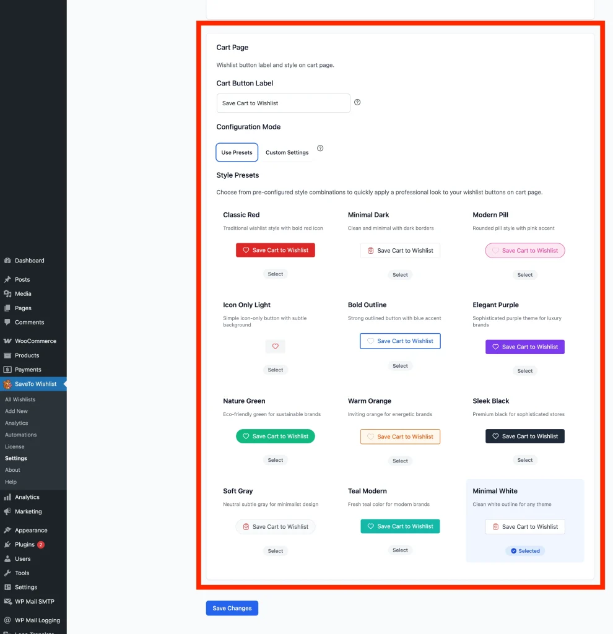This screenshot has width=613, height=634.
Task: Click the Tools wrench icon
Action: click(7, 573)
